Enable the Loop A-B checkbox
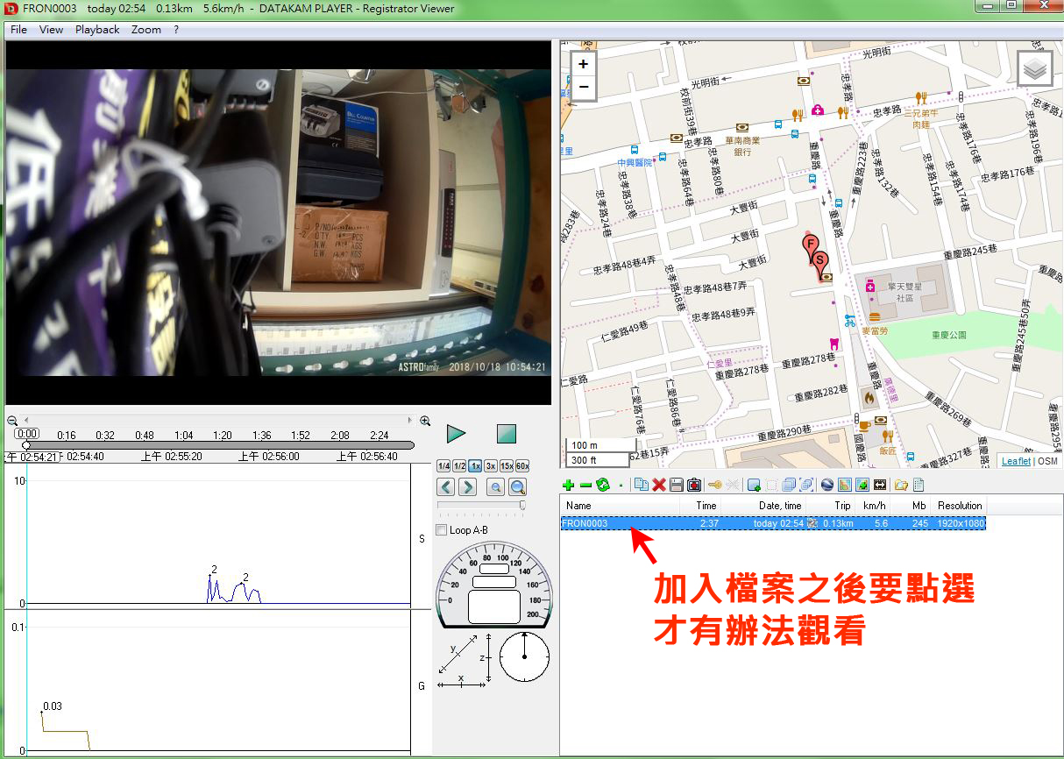The width and height of the screenshot is (1064, 759). (442, 530)
